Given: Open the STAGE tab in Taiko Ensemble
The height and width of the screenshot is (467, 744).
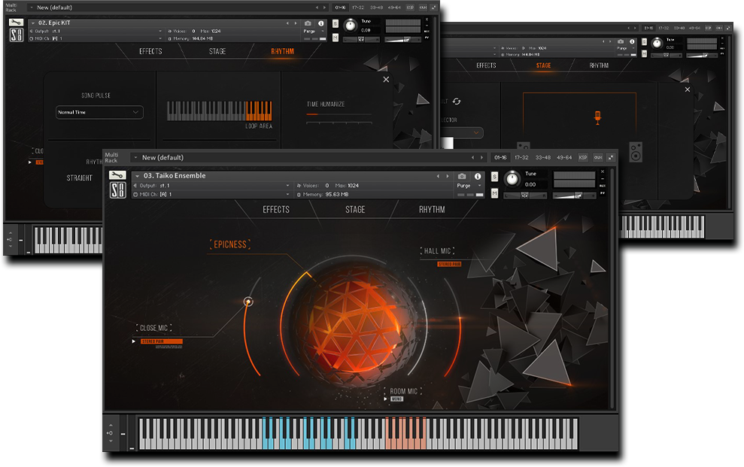Looking at the screenshot, I should coord(355,209).
